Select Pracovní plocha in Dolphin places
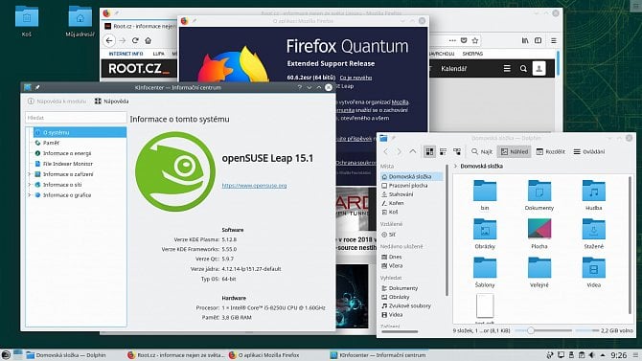 click(404, 186)
